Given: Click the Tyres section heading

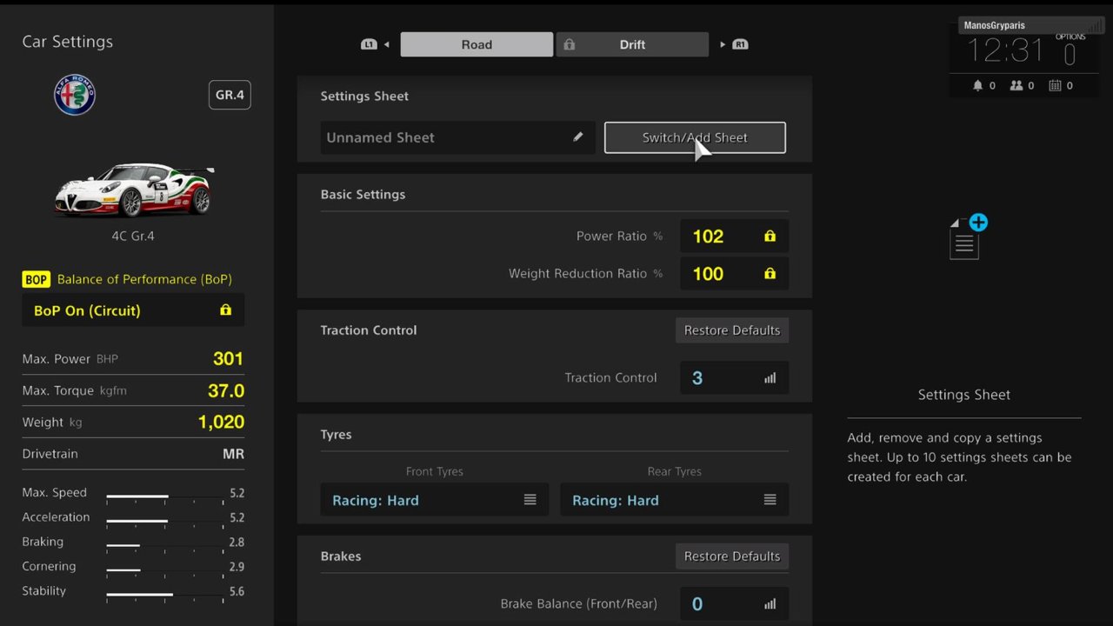Looking at the screenshot, I should (x=336, y=435).
